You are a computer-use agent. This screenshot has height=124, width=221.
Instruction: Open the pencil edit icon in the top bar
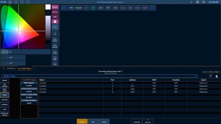(x=191, y=2)
